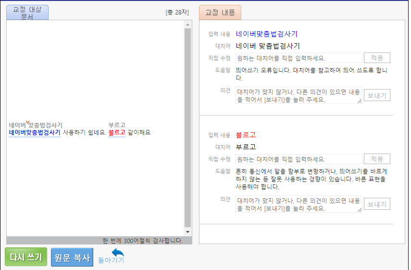Click suggested replacement 부르고 in 대치어
Viewport: 411px width, 270px height.
click(246, 147)
